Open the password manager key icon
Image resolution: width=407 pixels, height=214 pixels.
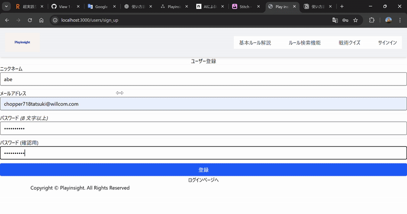[345, 20]
